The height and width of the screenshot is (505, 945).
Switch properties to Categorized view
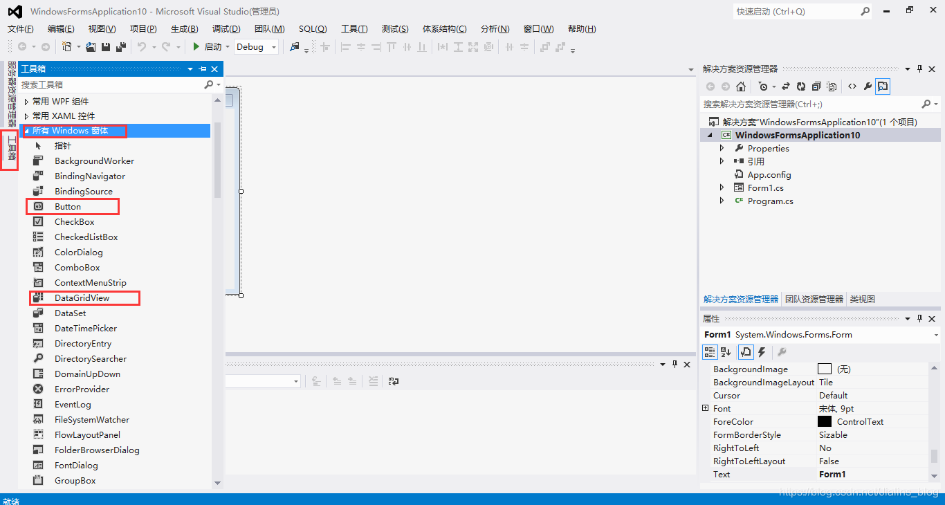click(x=710, y=352)
